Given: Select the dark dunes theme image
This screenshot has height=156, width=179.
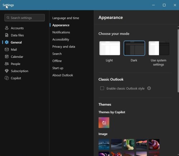Looking at the screenshot, I should click(116, 144).
